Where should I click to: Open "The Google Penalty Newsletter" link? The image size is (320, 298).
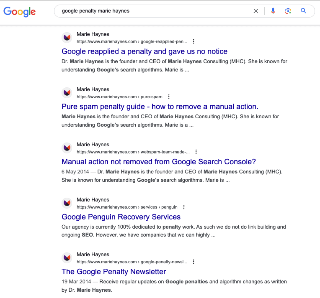pos(114,272)
